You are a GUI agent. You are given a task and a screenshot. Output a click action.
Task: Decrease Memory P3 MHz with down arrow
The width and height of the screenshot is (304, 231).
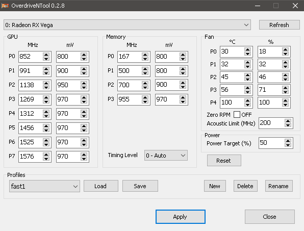tap(145, 102)
